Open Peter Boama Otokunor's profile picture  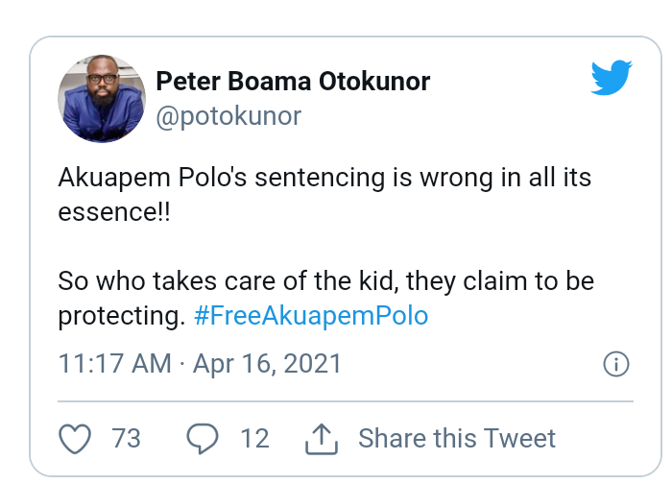pyautogui.click(x=102, y=99)
